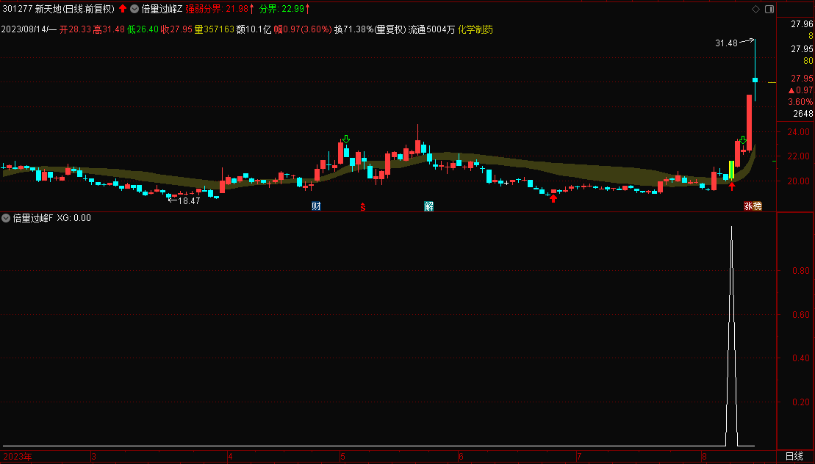Toggle the side panel layout icon

tap(769, 10)
